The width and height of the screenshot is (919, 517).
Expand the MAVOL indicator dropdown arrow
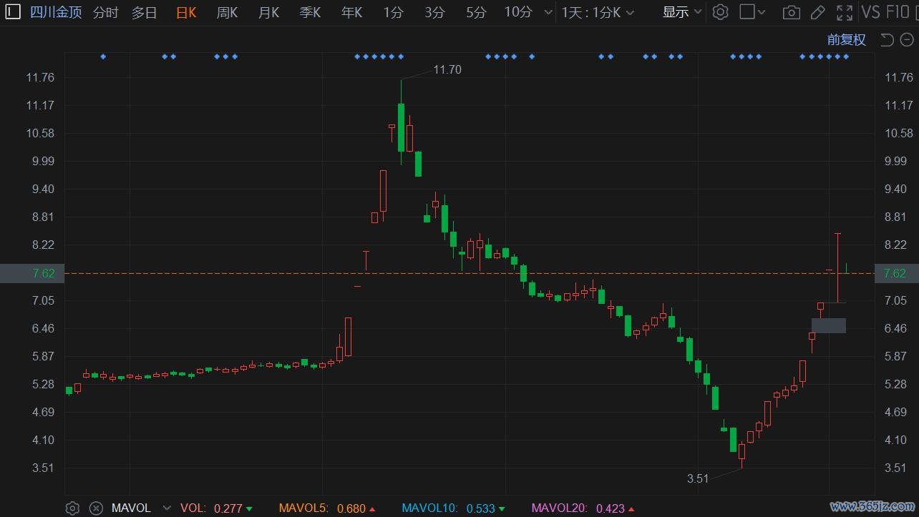167,508
